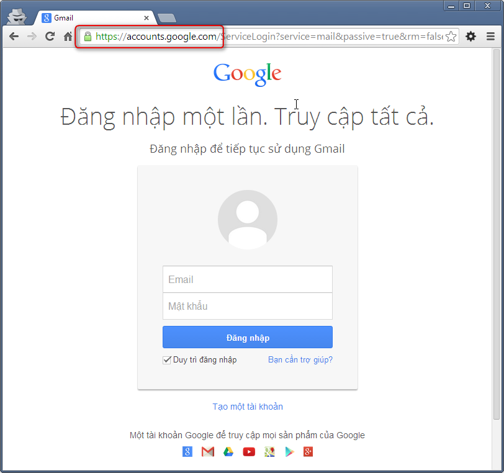The height and width of the screenshot is (473, 504).
Task: Click the Google Play product icon
Action: click(x=289, y=452)
